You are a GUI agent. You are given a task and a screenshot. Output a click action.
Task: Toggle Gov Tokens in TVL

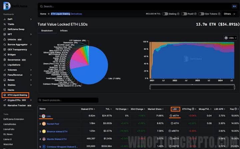(201, 14)
